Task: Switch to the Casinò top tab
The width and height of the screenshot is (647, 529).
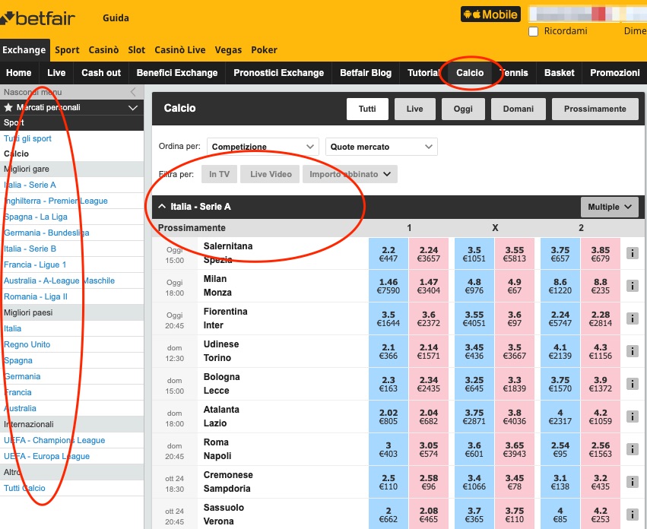Action: tap(103, 50)
